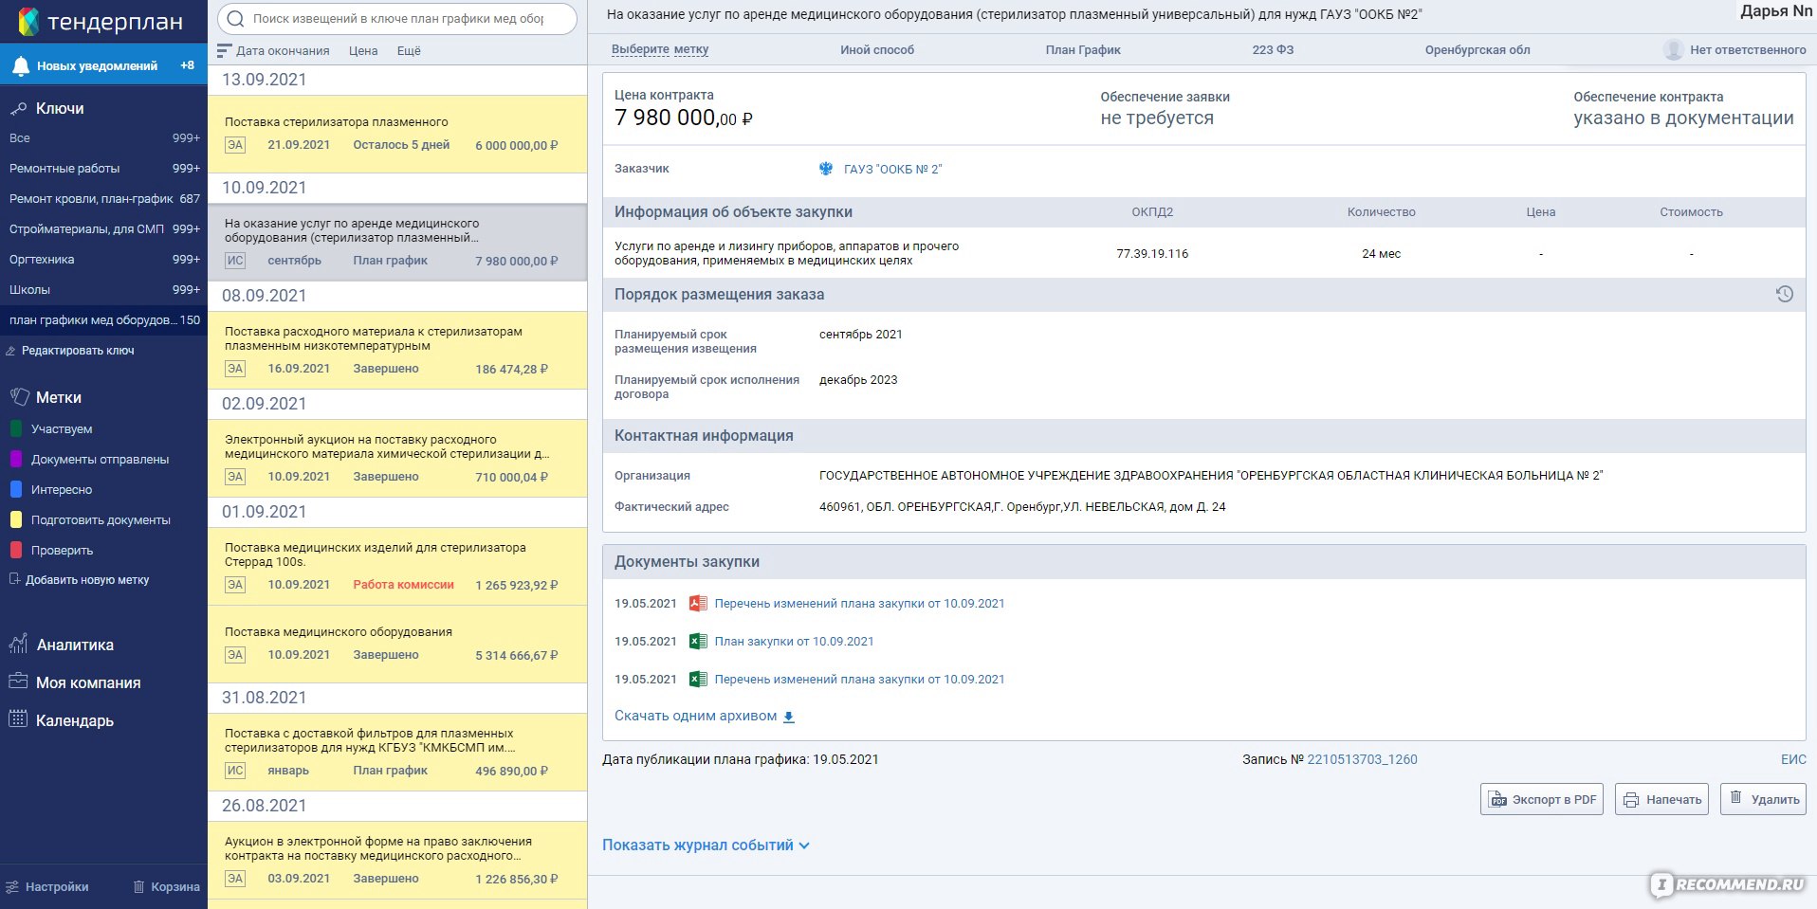Click the download arrow icon after Скачать одним архивом
The width and height of the screenshot is (1817, 909).
(x=788, y=717)
